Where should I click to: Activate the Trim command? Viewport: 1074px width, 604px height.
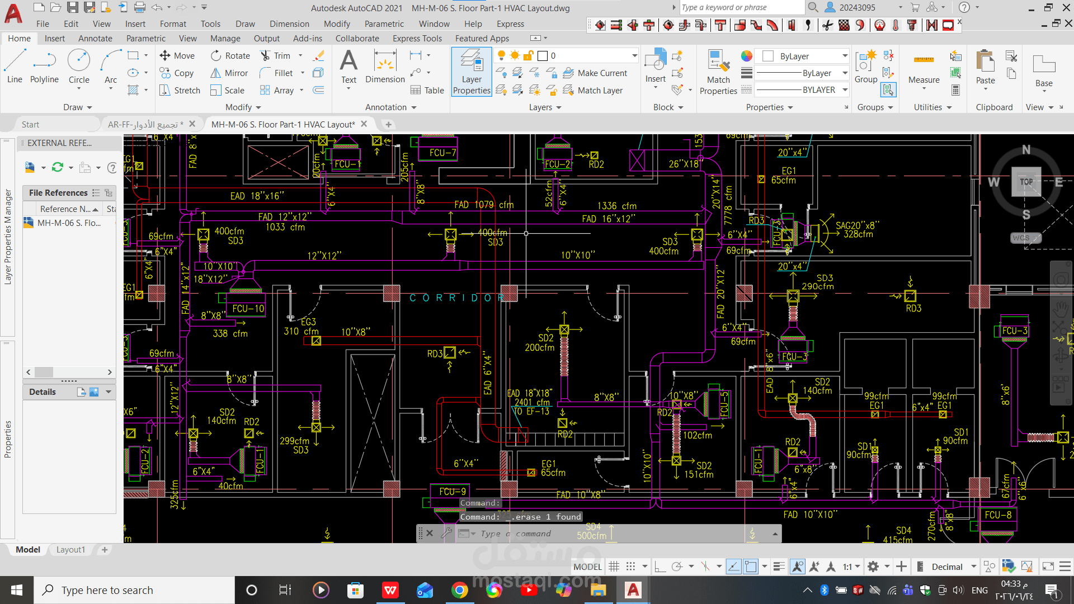276,55
